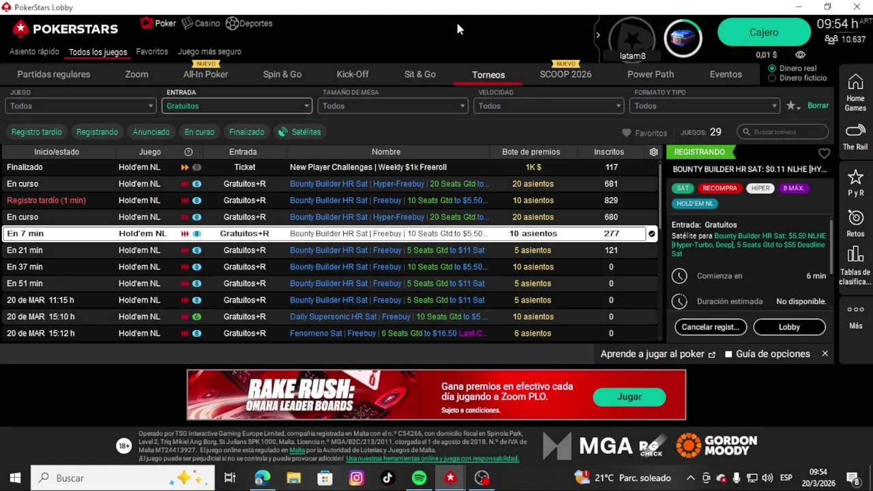Open Tablas de clasificación leaderboard icon
The height and width of the screenshot is (491, 873).
(x=855, y=266)
